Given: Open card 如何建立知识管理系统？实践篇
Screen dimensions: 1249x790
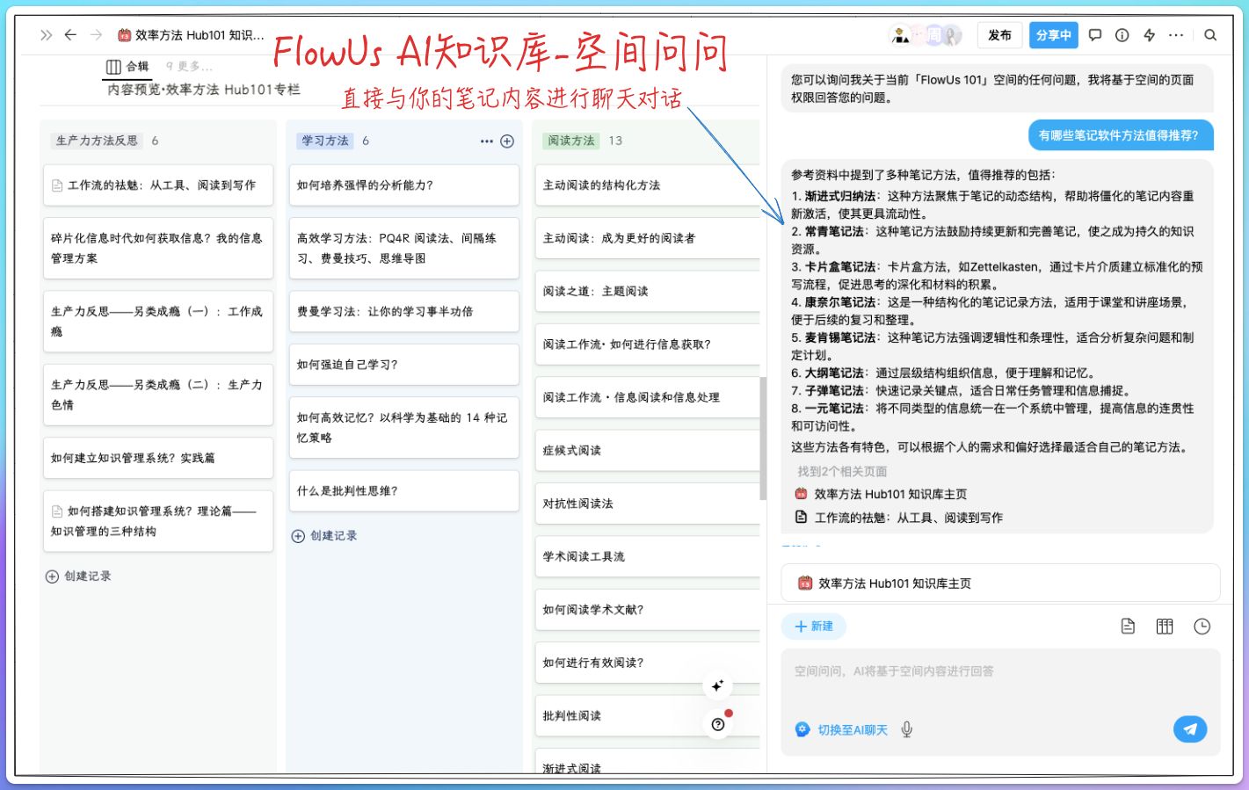Looking at the screenshot, I should pyautogui.click(x=158, y=458).
